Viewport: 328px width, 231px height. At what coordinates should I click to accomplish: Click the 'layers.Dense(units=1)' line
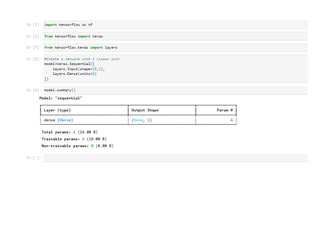click(74, 74)
